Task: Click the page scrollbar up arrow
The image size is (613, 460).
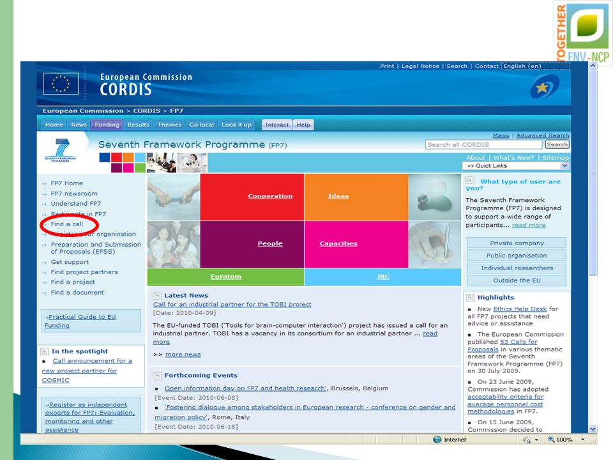Action: click(x=593, y=66)
